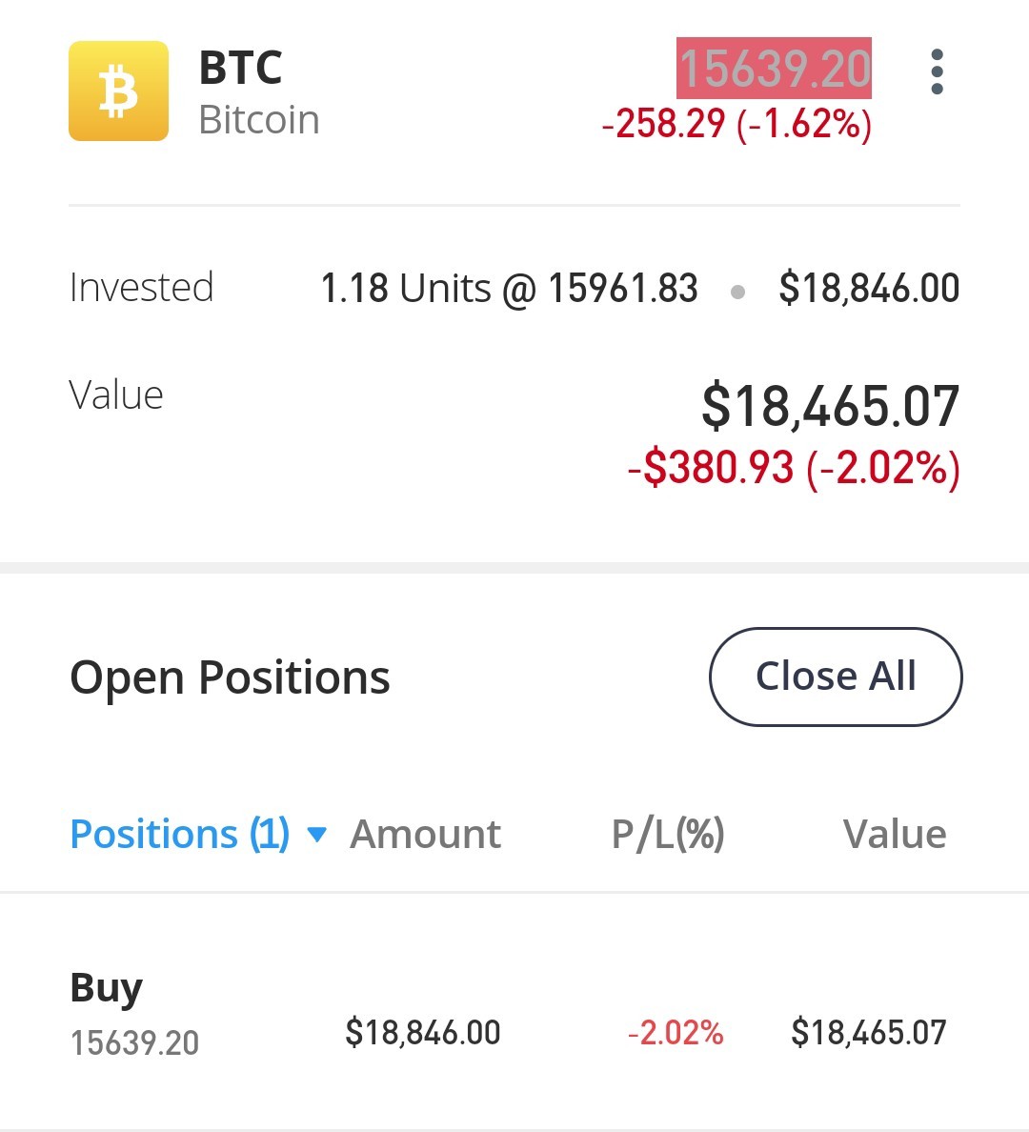Click the -258.29 (-1.62%) price change
This screenshot has height=1132, width=1029.
tap(736, 124)
